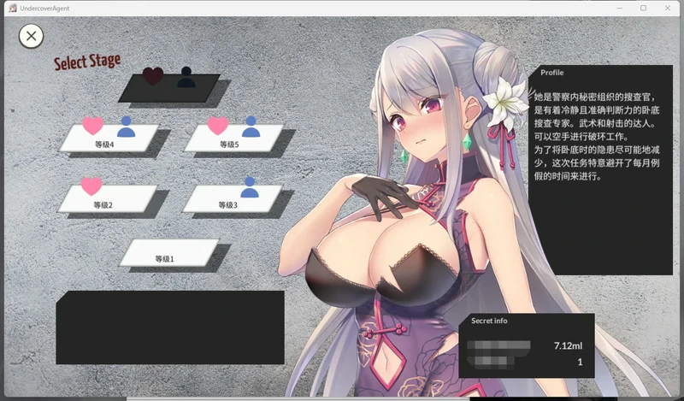Screen dimensions: 684x401
Task: Click the circular X back button
Action: click(31, 36)
